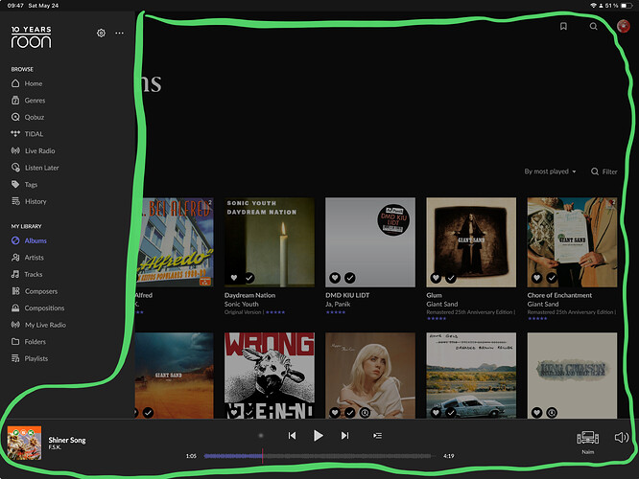The image size is (639, 479).
Task: Open the three-dot more menu in sidebar
Action: (x=119, y=33)
